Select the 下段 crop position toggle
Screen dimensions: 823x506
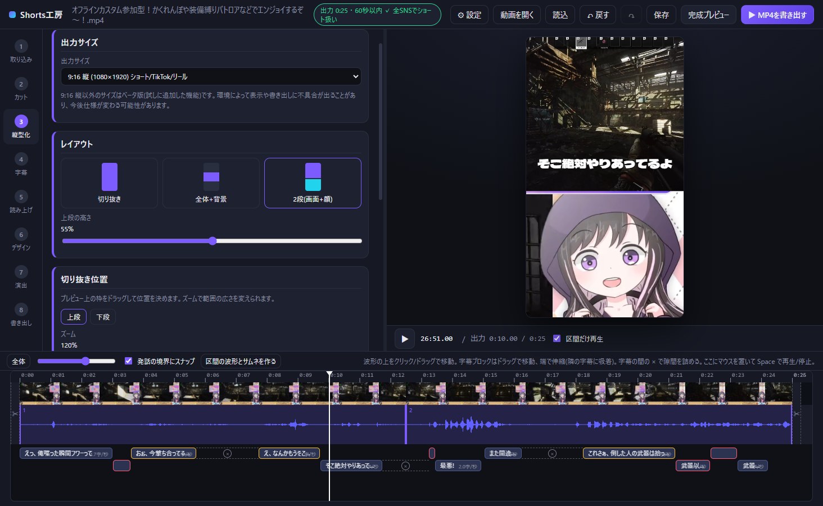point(103,317)
